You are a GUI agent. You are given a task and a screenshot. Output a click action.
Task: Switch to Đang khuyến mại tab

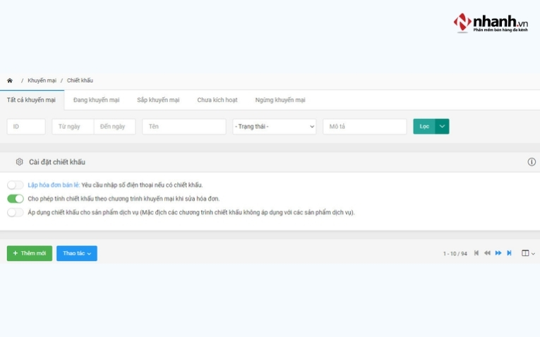pos(96,100)
